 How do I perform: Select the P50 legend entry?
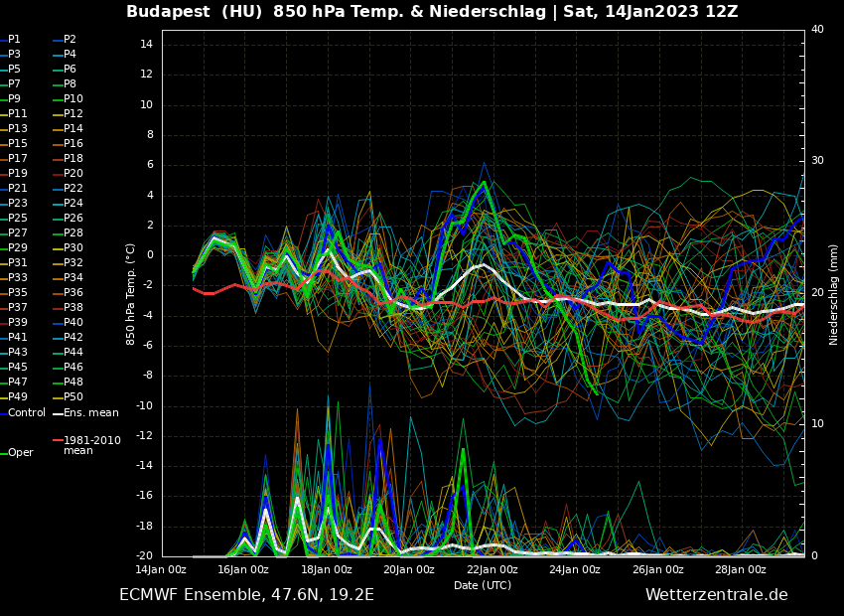[73, 397]
